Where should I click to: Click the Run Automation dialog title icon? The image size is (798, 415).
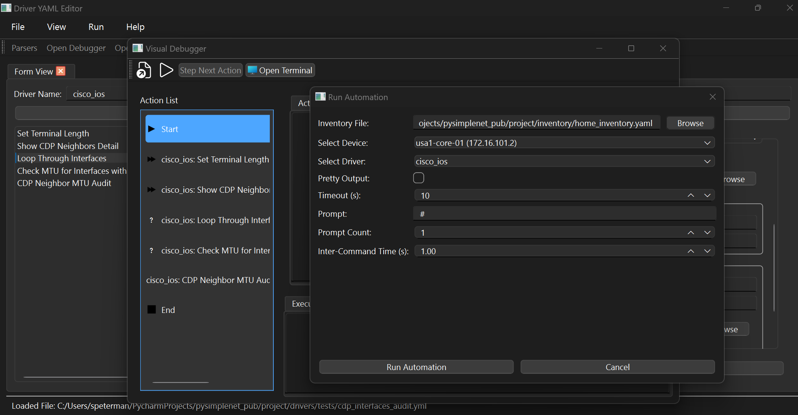(x=320, y=97)
